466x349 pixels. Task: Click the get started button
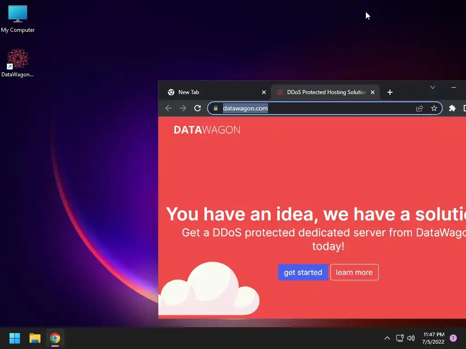pos(303,272)
